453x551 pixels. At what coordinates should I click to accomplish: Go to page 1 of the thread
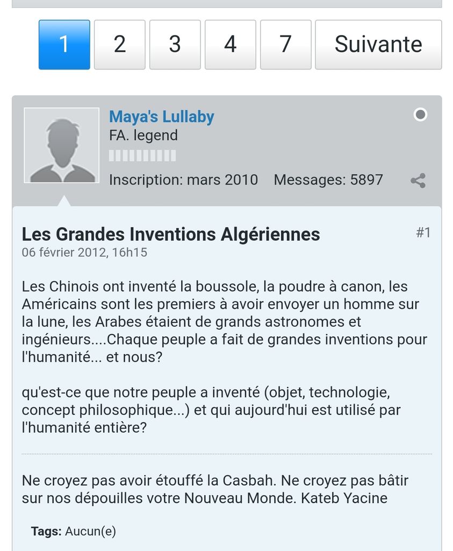[x=64, y=45]
